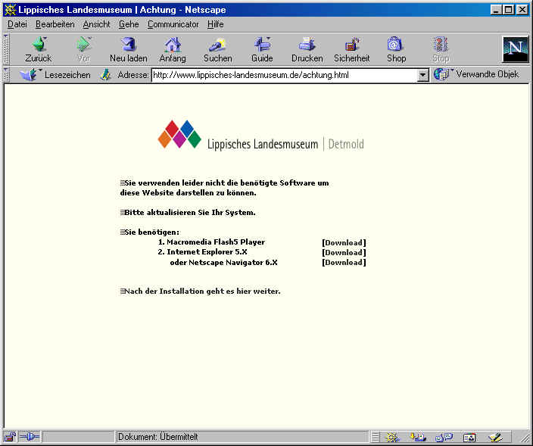This screenshot has height=446, width=533.
Task: Click the page location icon beside Adresse
Action: (105, 74)
